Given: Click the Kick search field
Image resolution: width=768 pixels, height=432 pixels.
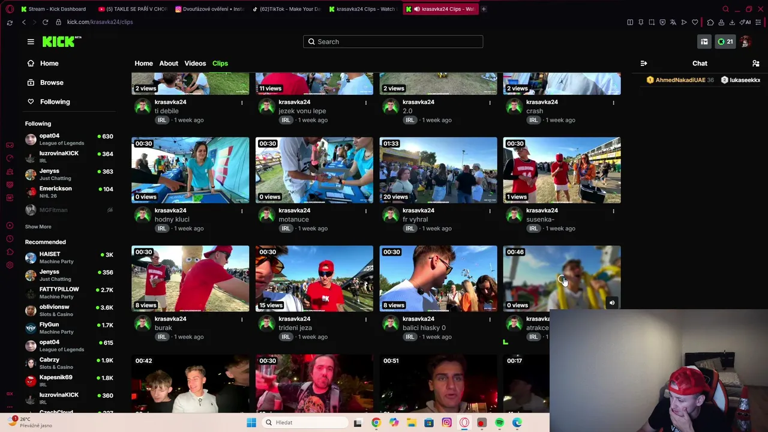Looking at the screenshot, I should point(393,41).
